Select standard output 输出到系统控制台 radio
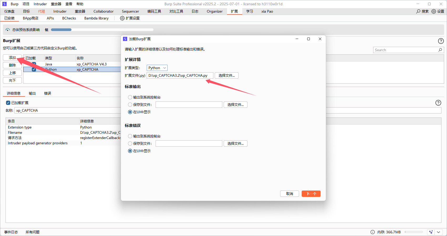The height and width of the screenshot is (236, 447). 130,97
